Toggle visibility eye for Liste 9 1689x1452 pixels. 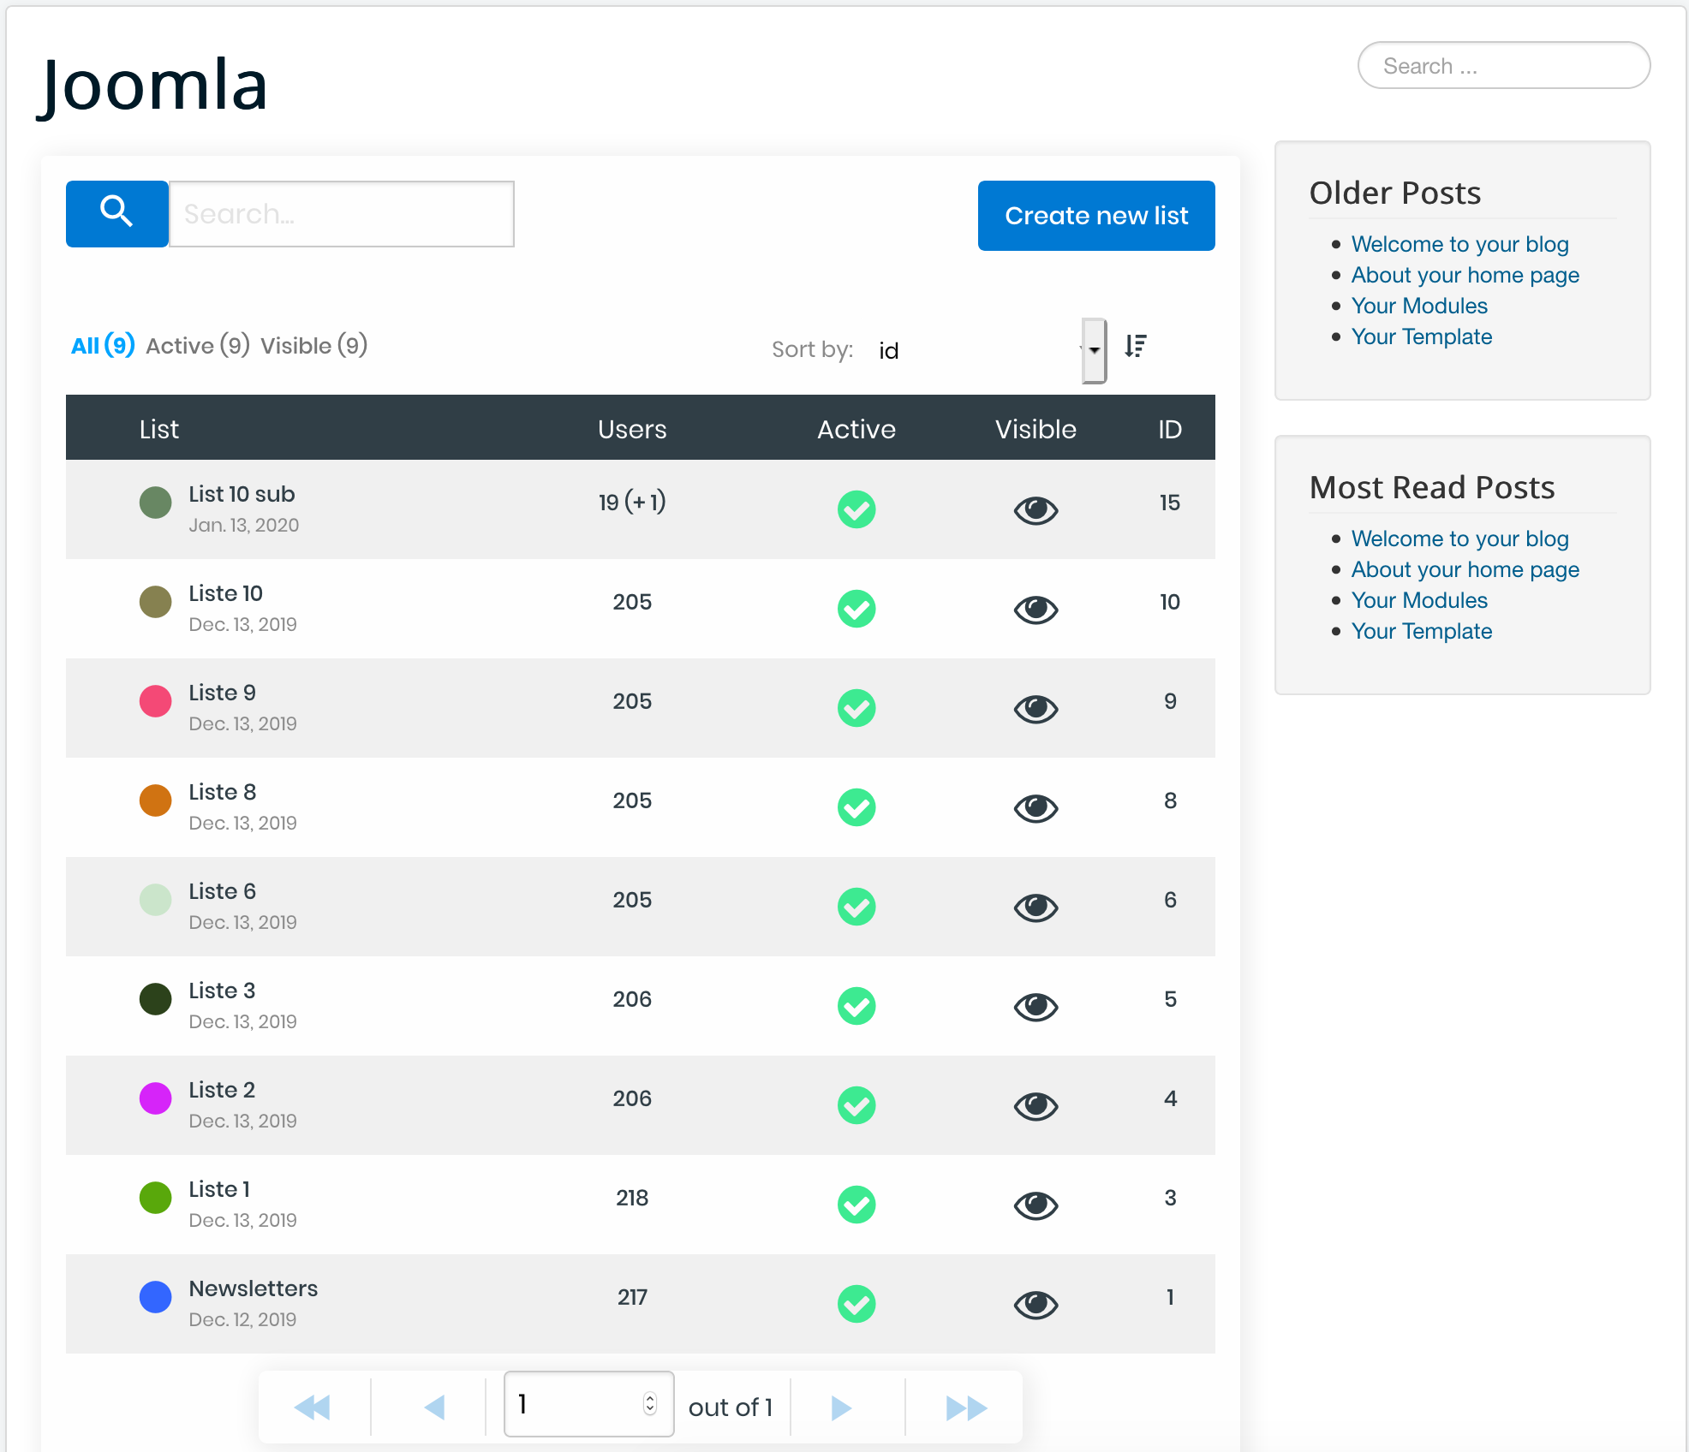[1036, 709]
